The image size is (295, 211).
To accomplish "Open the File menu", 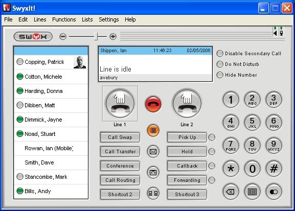I will [8, 19].
